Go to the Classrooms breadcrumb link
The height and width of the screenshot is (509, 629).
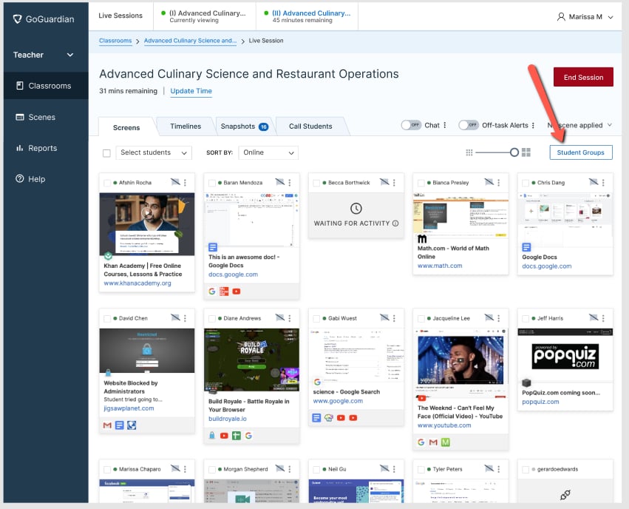(115, 41)
